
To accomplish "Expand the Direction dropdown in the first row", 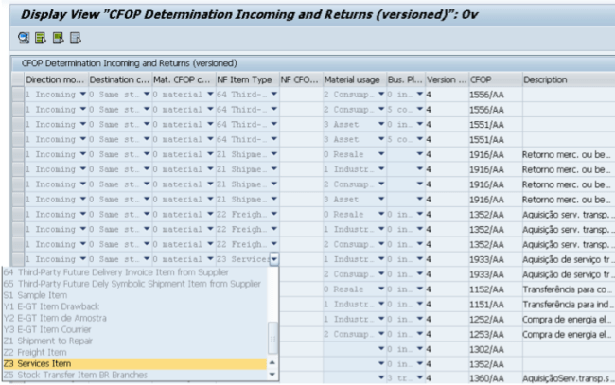I will [x=82, y=95].
